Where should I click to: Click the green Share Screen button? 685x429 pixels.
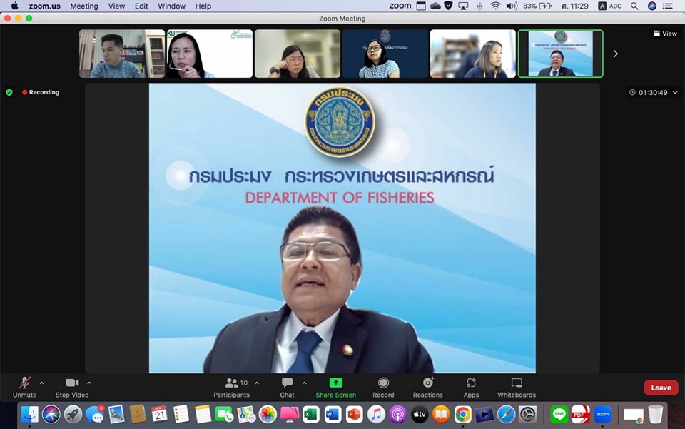tap(336, 388)
